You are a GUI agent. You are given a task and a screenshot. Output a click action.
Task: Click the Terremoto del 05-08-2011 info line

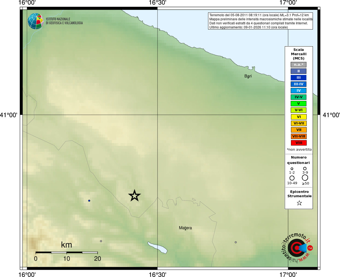259,15
